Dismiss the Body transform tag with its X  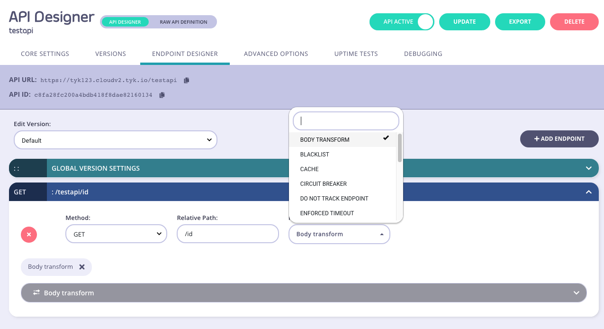point(81,267)
